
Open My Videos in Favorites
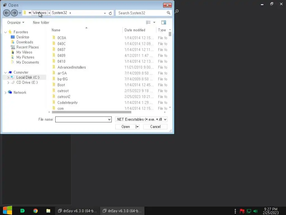(24, 52)
